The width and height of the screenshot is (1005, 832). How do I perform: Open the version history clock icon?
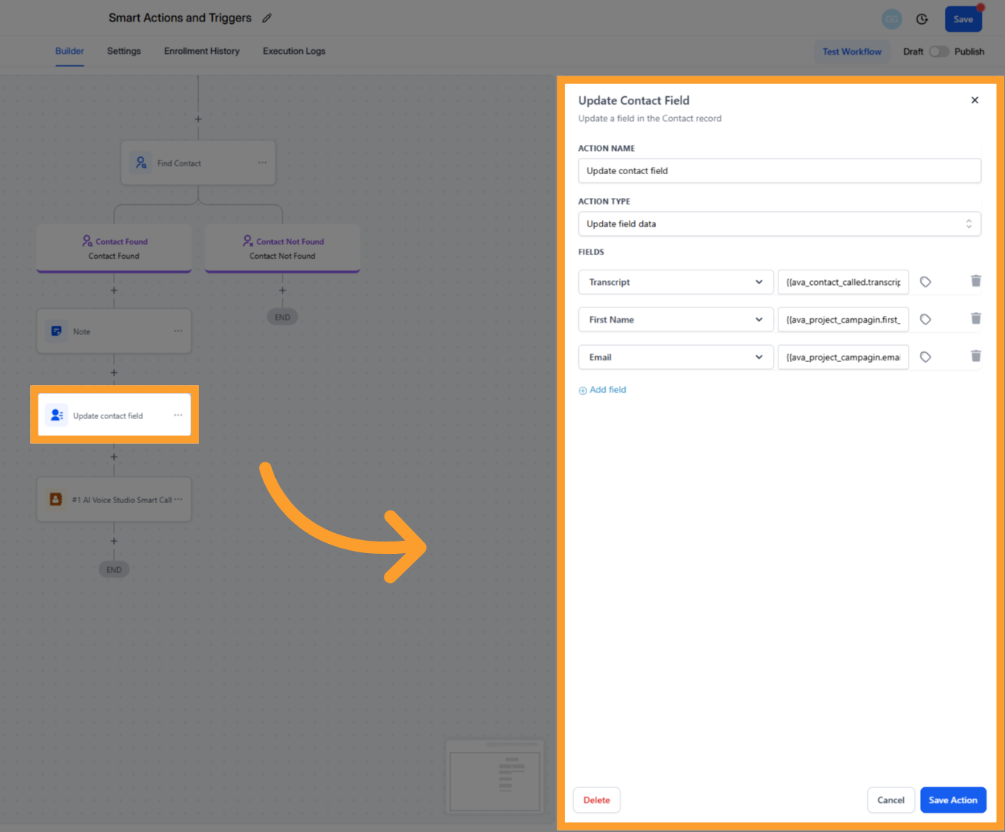click(x=922, y=19)
